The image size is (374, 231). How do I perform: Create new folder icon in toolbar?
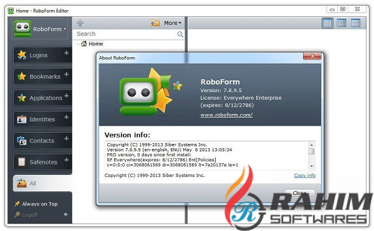pos(155,23)
